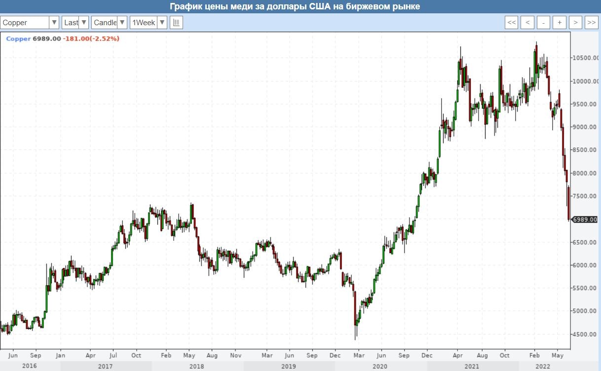Move chart forward with > button

click(x=575, y=23)
